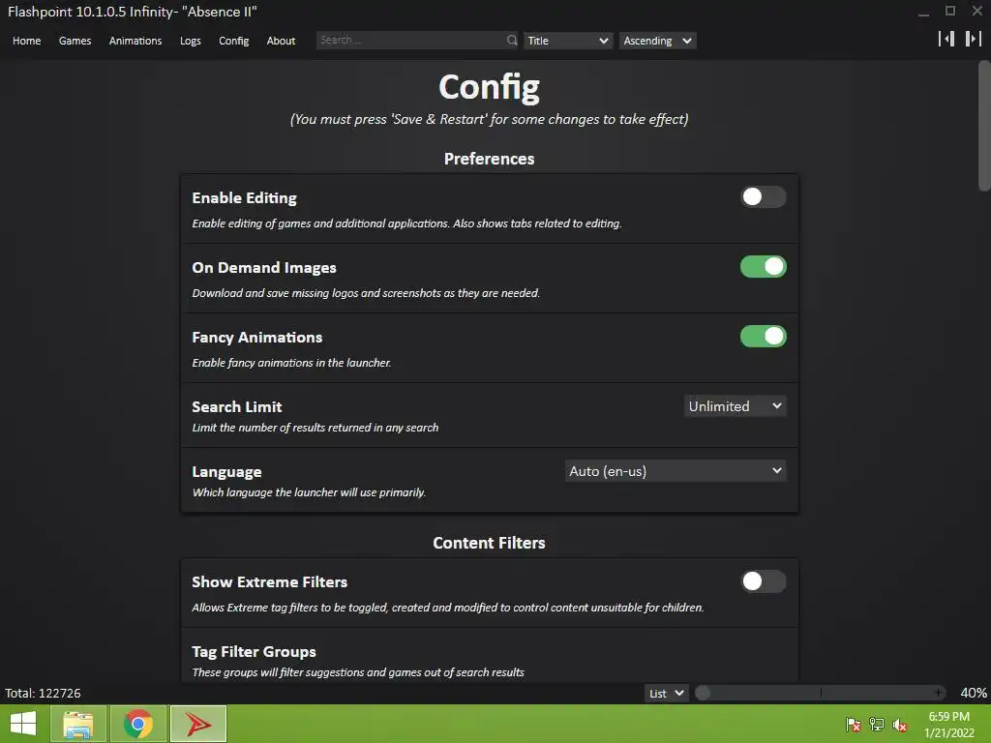Click the Content Filters section heading

tap(489, 543)
